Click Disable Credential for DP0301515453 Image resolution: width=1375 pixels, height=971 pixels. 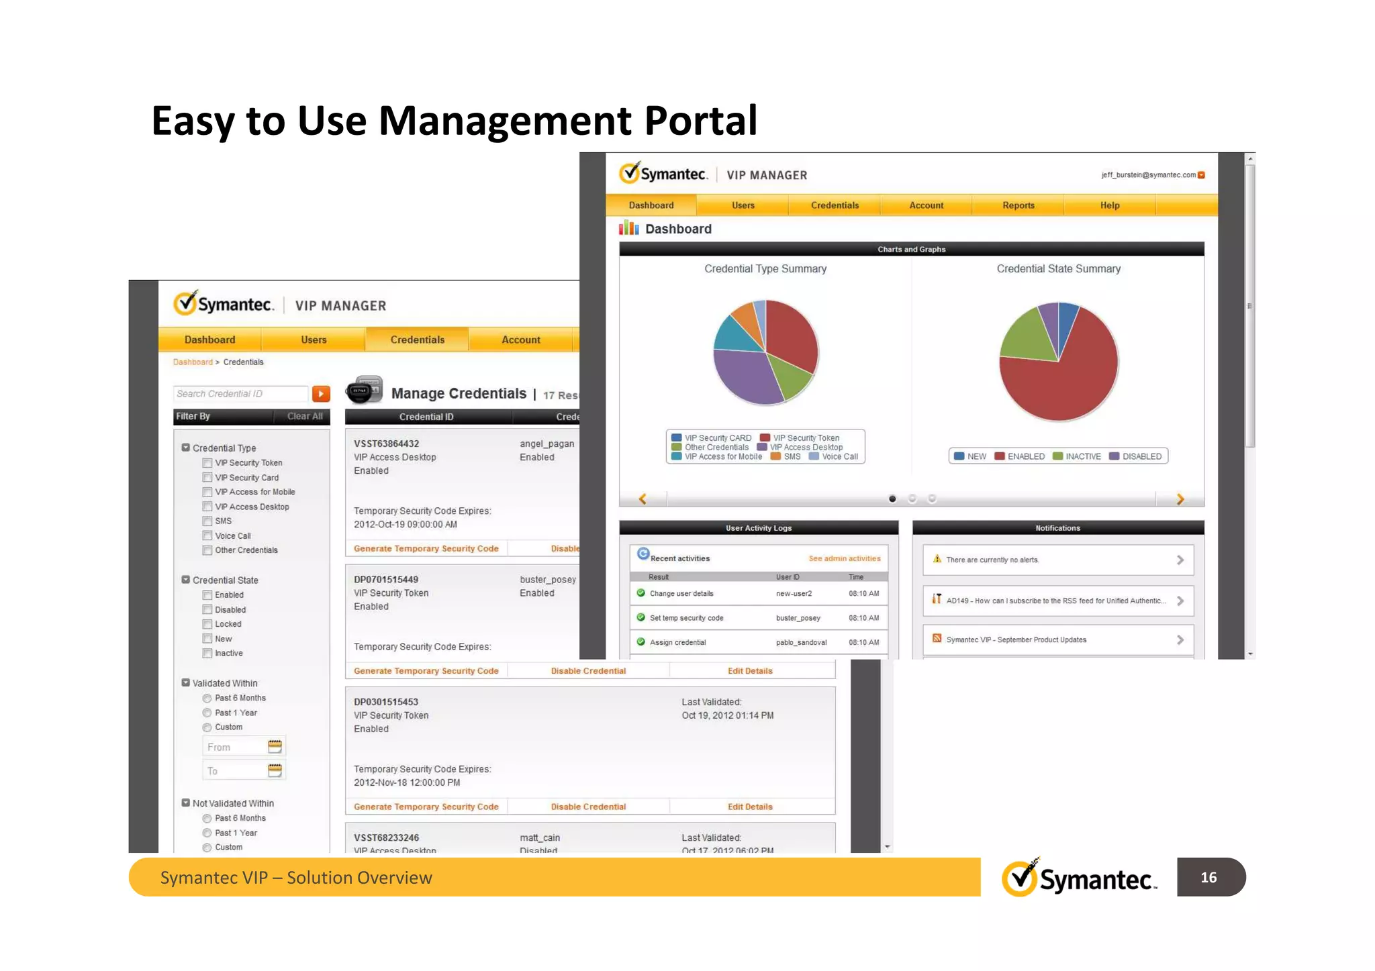(588, 807)
